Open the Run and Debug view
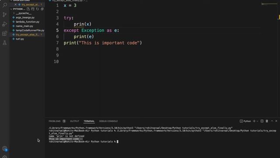 point(5,24)
